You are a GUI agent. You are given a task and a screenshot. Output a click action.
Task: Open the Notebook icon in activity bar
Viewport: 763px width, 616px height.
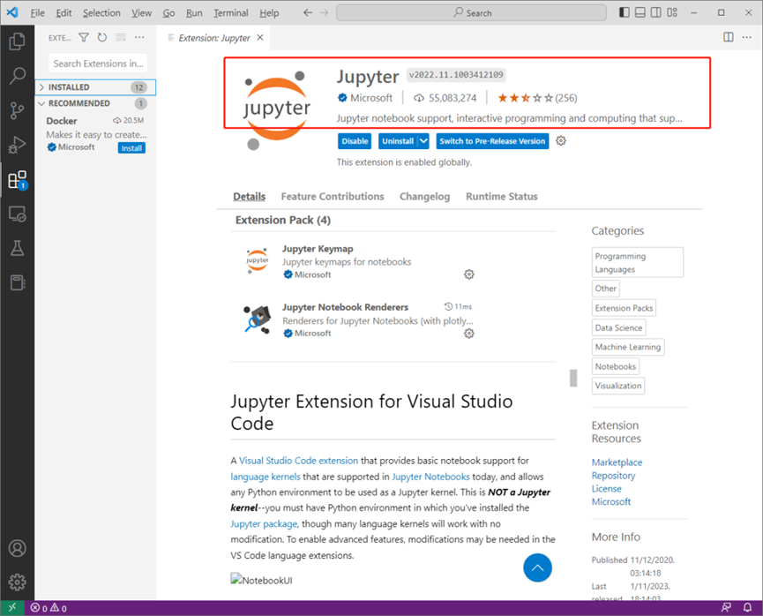coord(17,282)
